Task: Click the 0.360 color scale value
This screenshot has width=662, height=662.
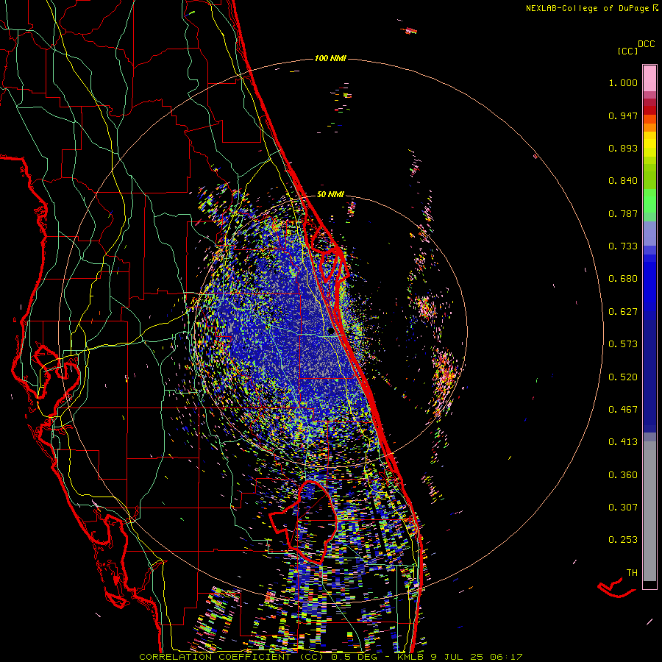Action: [623, 475]
